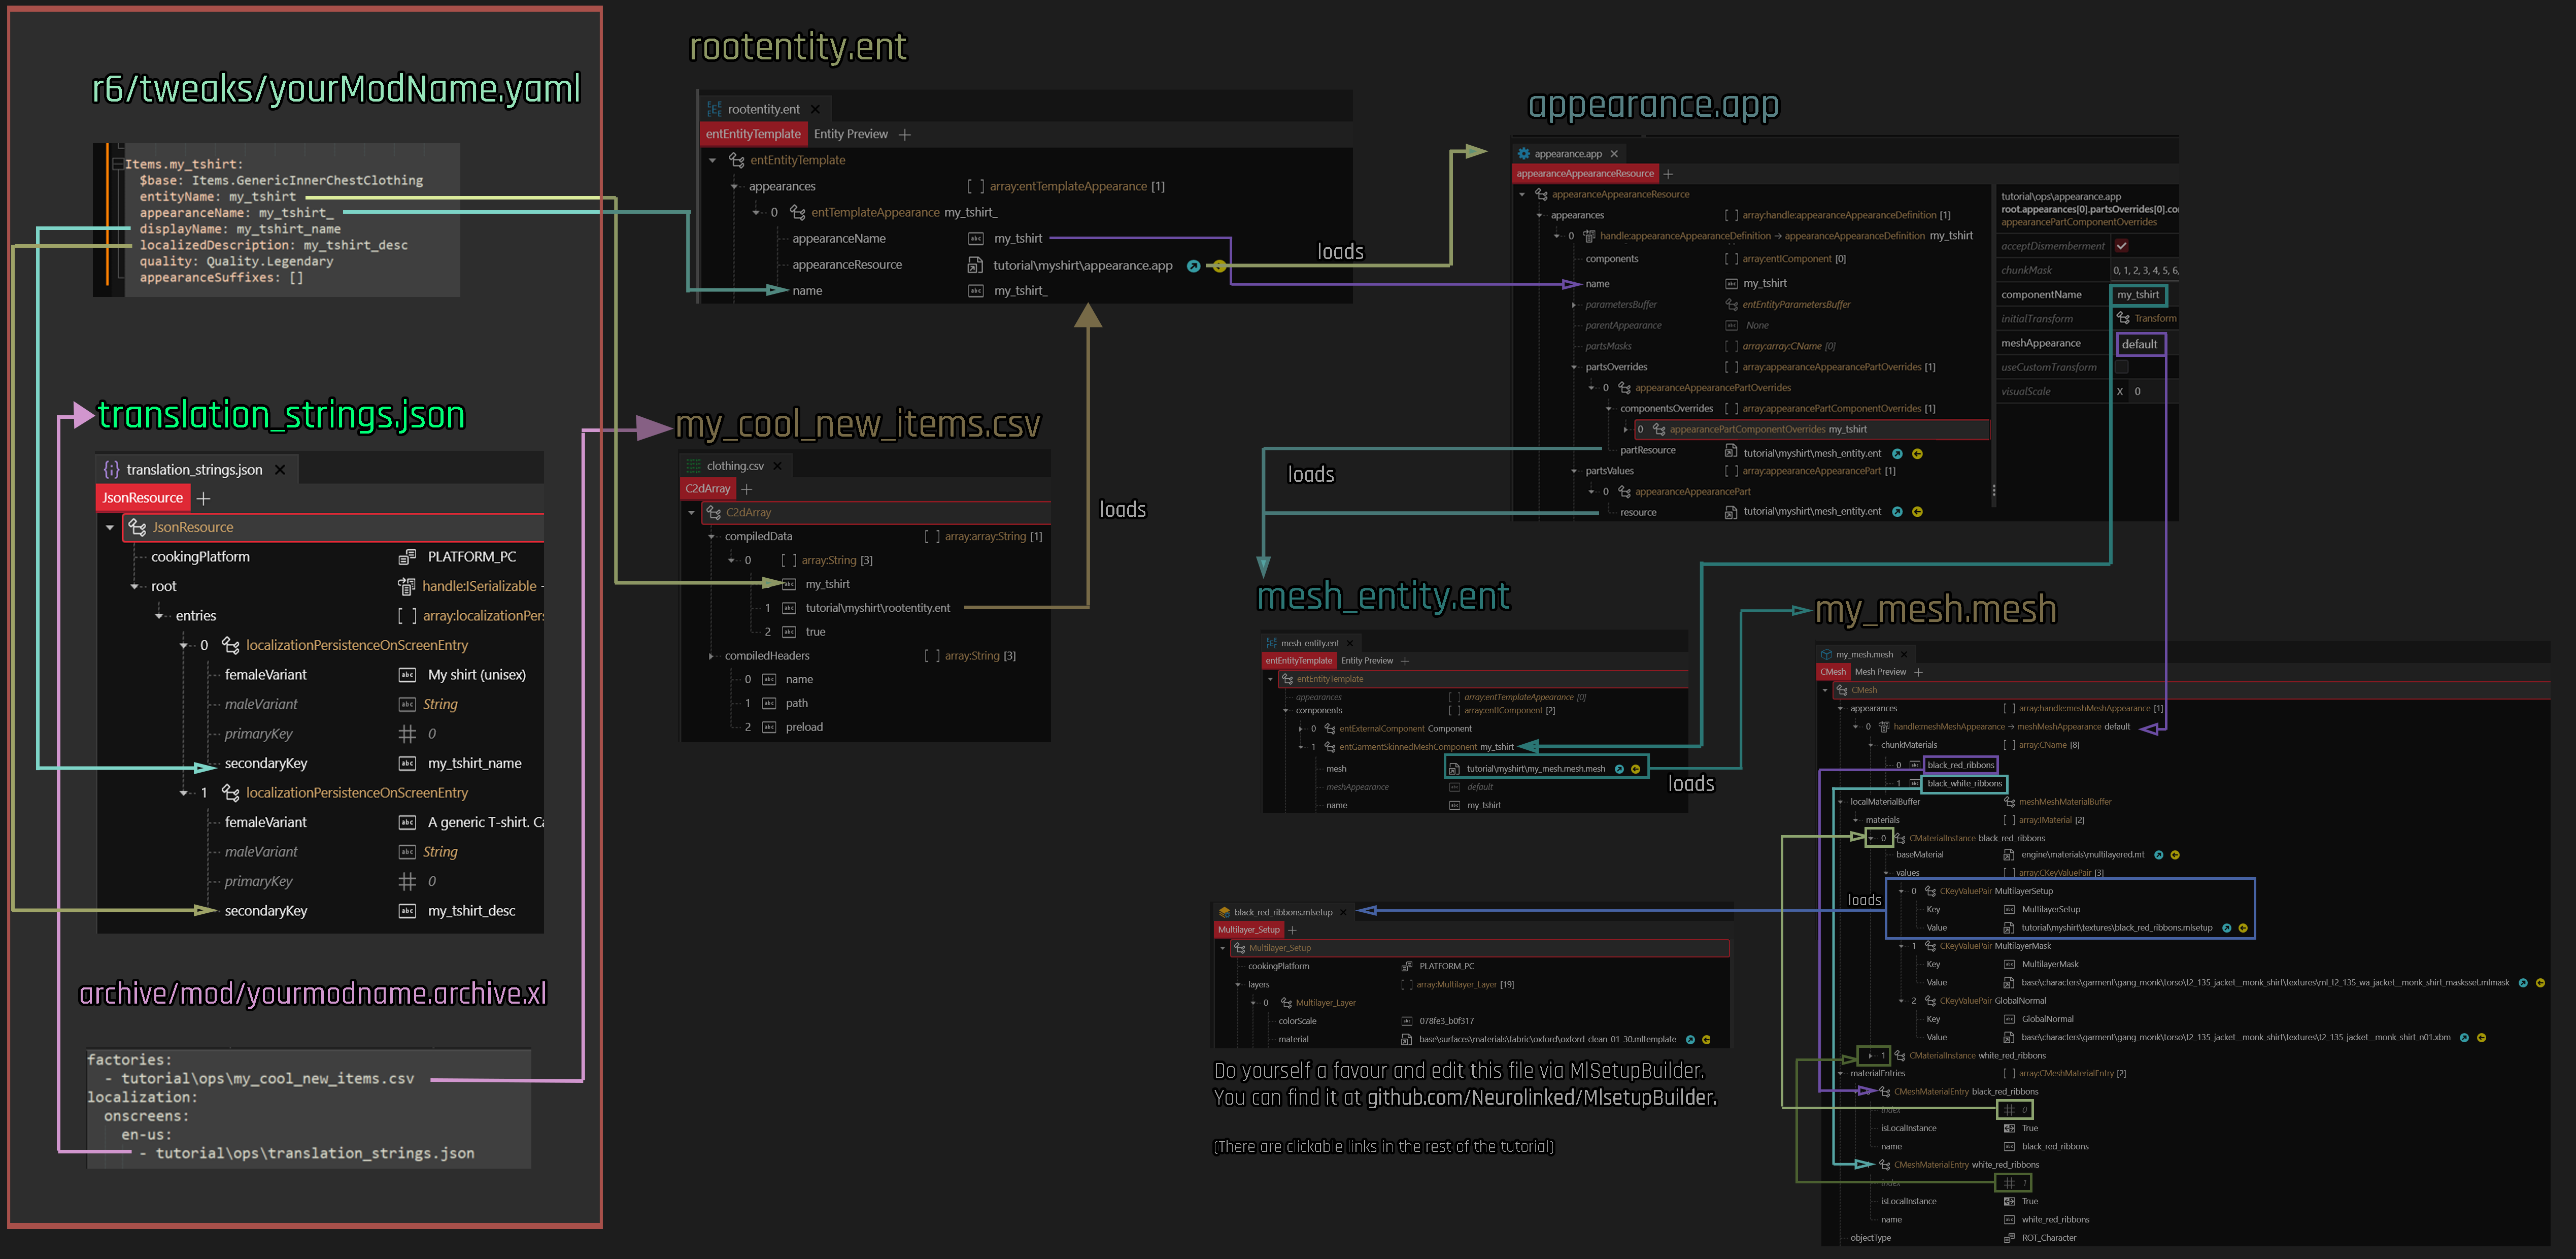The width and height of the screenshot is (2576, 1259).
Task: Click the meshAppearance default value field
Action: pyautogui.click(x=2139, y=344)
